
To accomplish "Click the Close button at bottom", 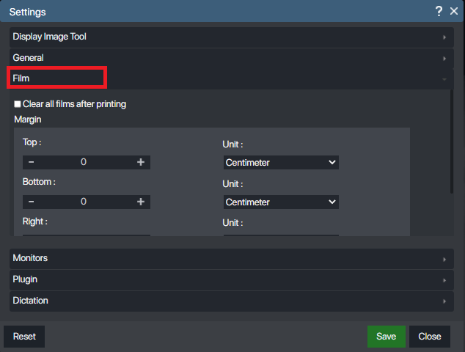I will tap(429, 337).
